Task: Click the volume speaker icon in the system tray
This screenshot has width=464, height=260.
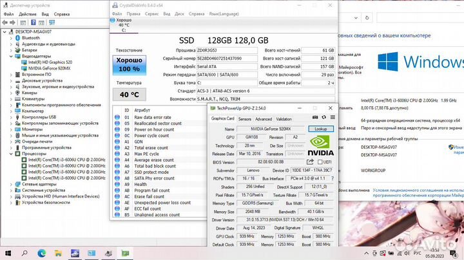Action: [407, 253]
